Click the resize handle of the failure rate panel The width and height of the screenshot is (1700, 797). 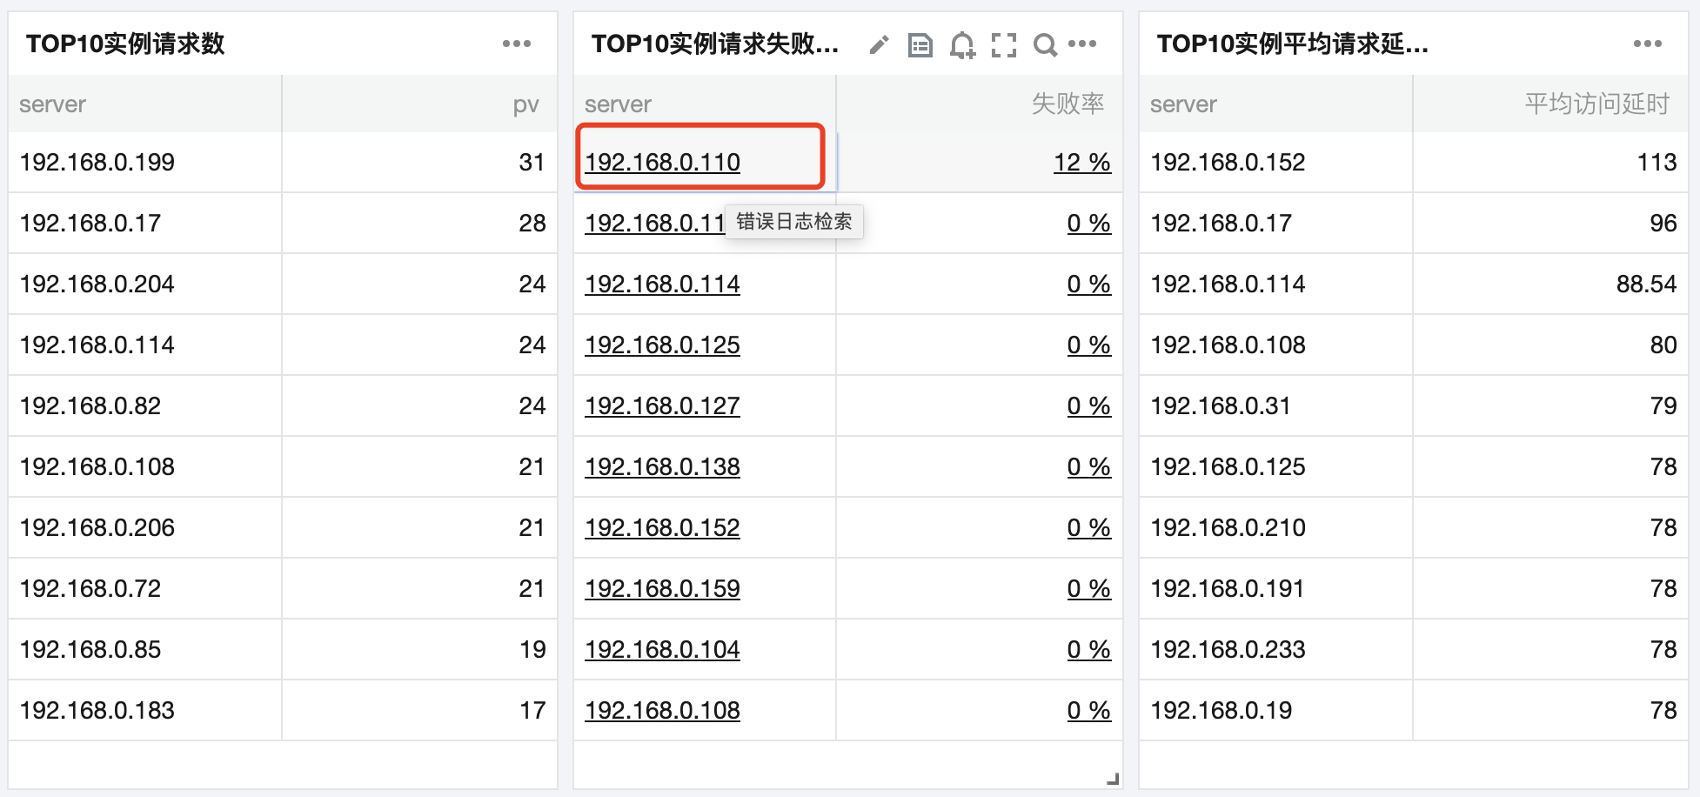pos(1113,779)
